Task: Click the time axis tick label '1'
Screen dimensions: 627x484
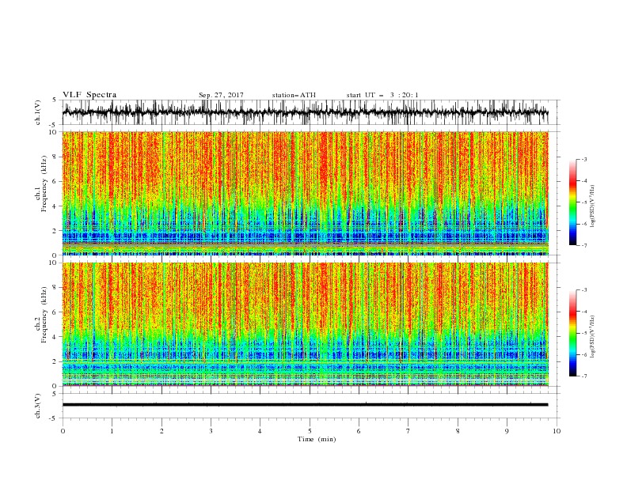Action: click(112, 431)
